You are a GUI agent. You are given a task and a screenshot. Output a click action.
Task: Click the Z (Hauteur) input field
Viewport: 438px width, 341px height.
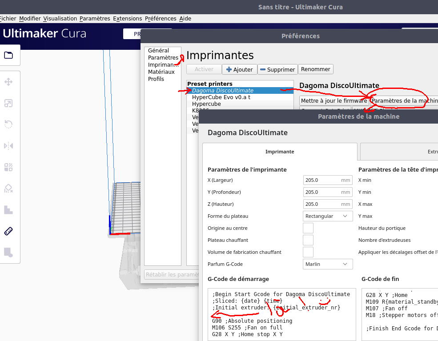coord(328,204)
